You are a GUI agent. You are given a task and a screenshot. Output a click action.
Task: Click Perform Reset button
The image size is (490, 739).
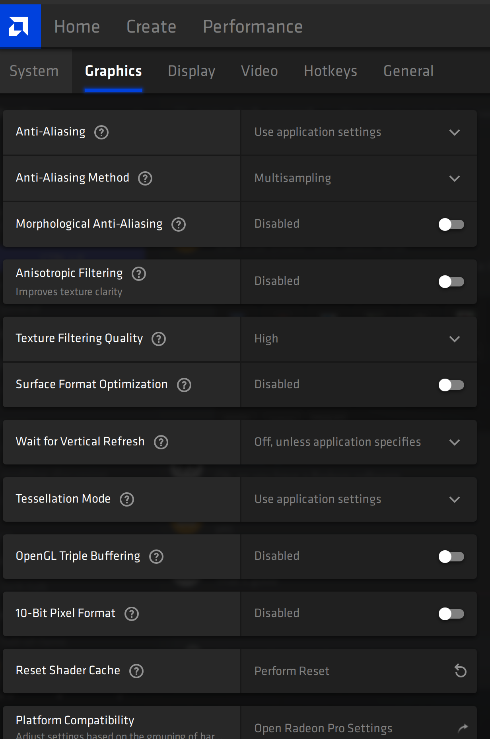[292, 671]
